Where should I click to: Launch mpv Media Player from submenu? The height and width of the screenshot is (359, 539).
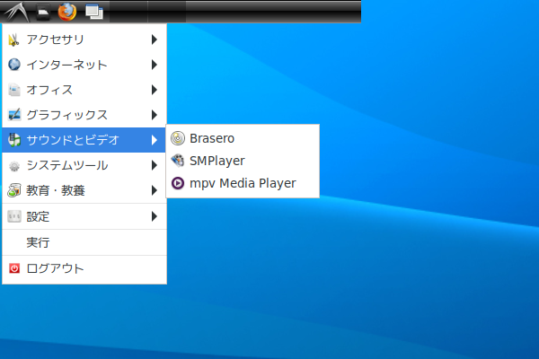click(243, 183)
